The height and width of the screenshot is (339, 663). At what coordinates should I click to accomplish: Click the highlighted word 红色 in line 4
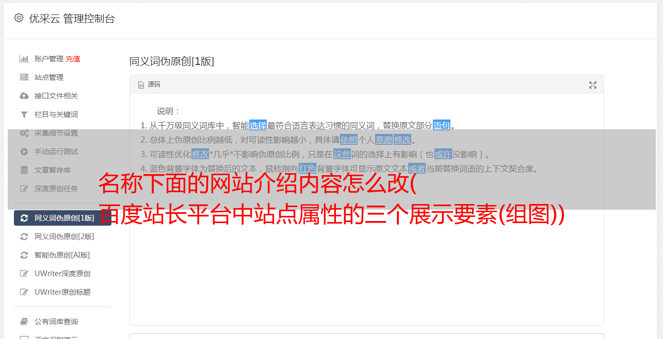point(308,168)
